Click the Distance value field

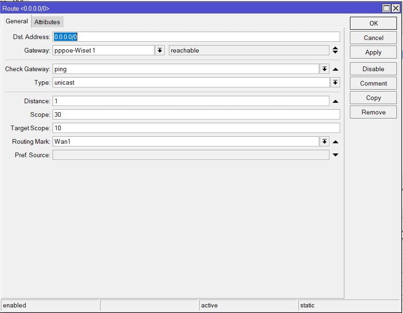click(x=191, y=101)
